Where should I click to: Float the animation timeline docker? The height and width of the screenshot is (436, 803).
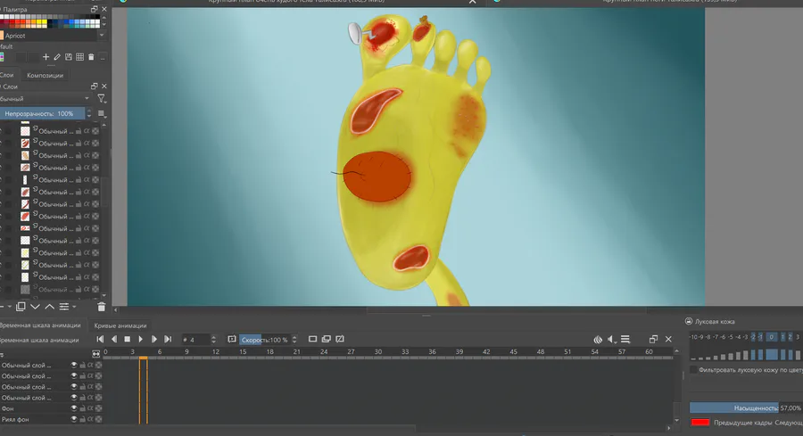(x=653, y=339)
